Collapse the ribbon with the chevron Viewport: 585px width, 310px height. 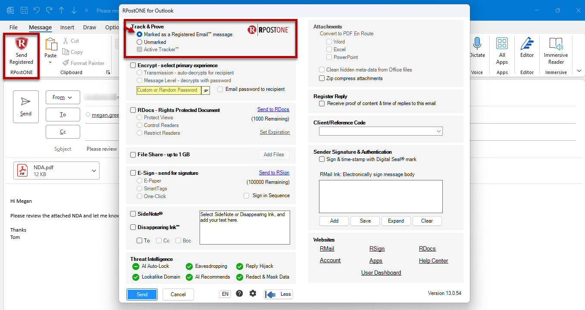click(x=579, y=71)
